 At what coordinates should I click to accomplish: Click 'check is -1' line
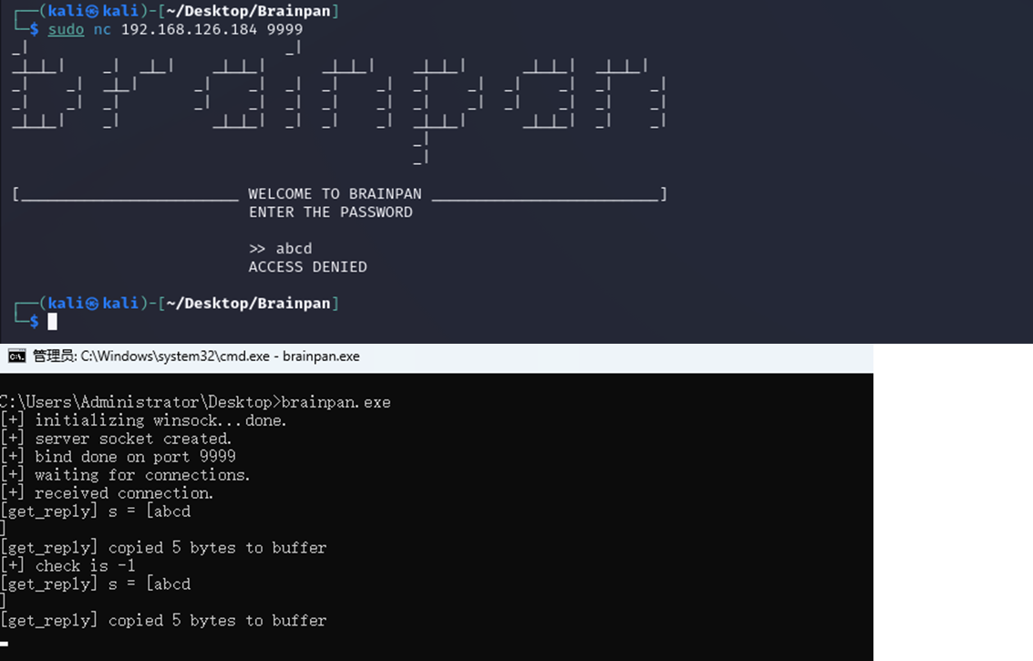(67, 566)
